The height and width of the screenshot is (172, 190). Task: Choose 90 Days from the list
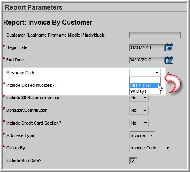point(145,91)
